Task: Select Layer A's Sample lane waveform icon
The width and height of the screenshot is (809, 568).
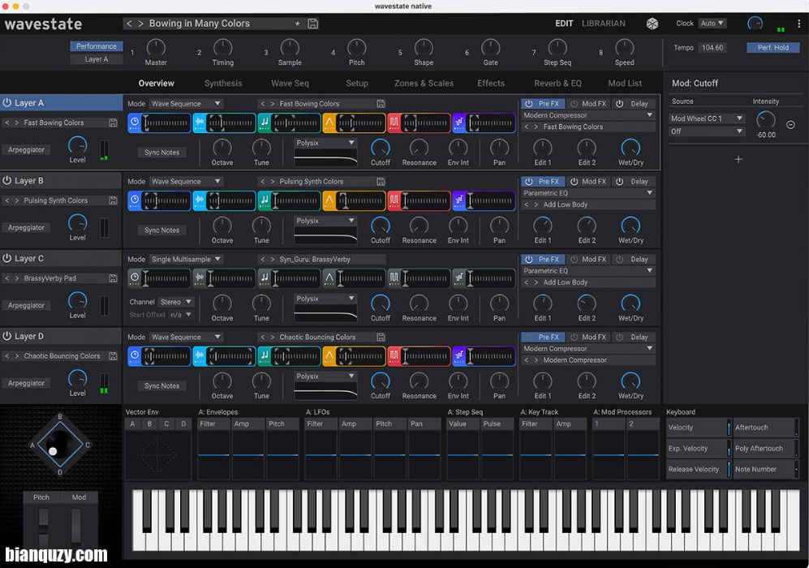Action: tap(200, 123)
